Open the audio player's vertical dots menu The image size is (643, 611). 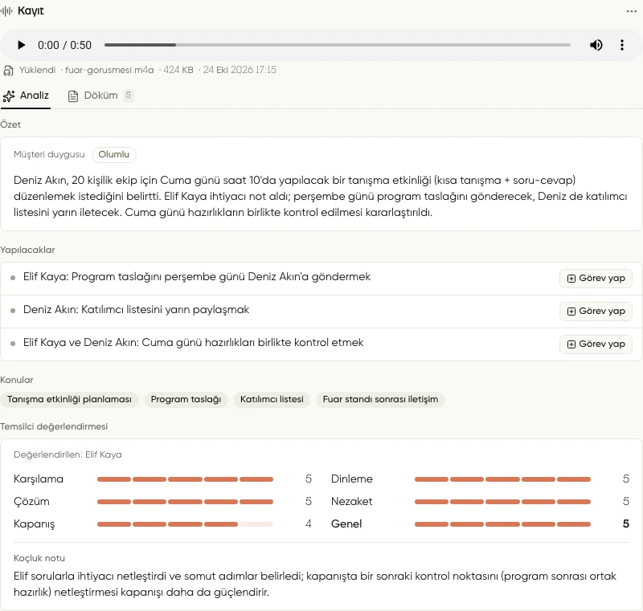[x=622, y=45]
